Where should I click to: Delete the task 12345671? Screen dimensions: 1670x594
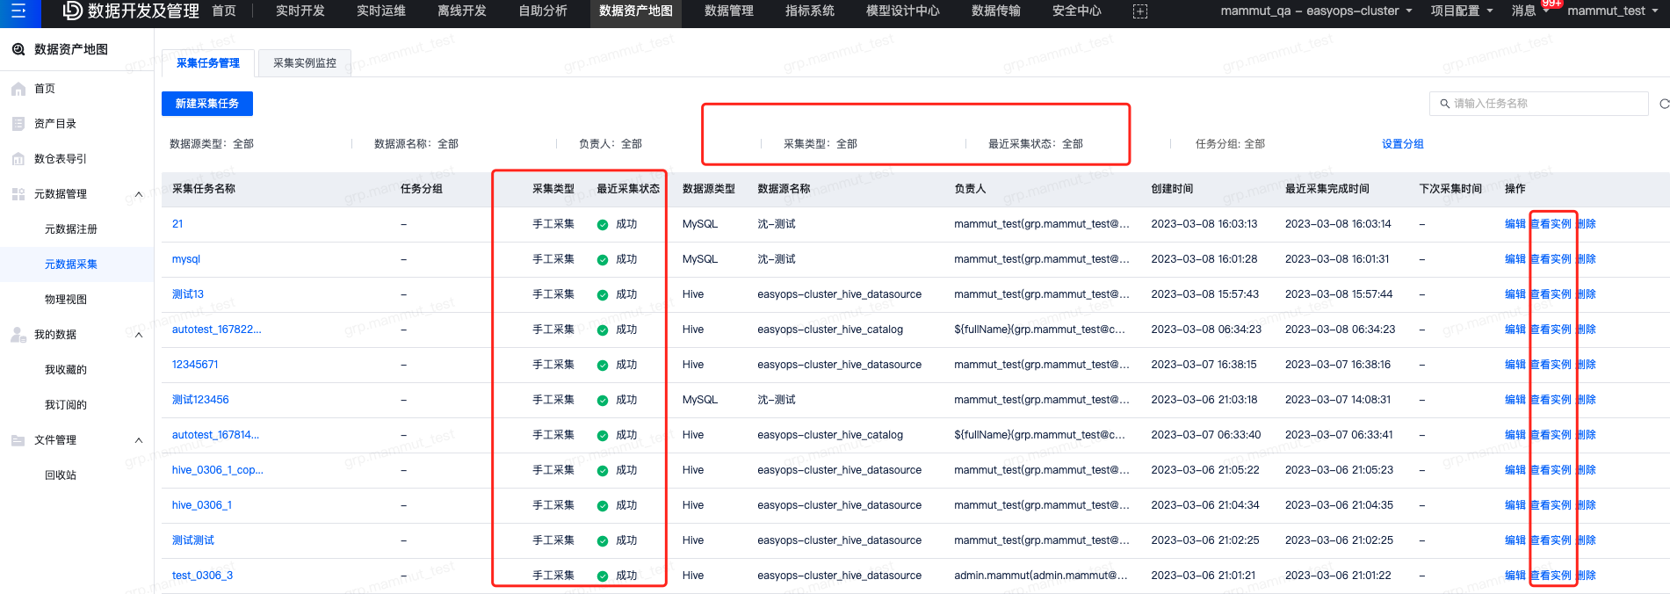click(1587, 365)
